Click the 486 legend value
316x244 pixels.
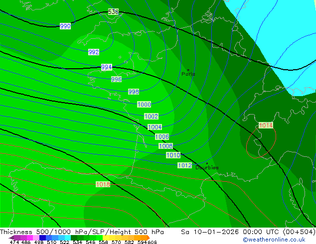(x=26, y=242)
